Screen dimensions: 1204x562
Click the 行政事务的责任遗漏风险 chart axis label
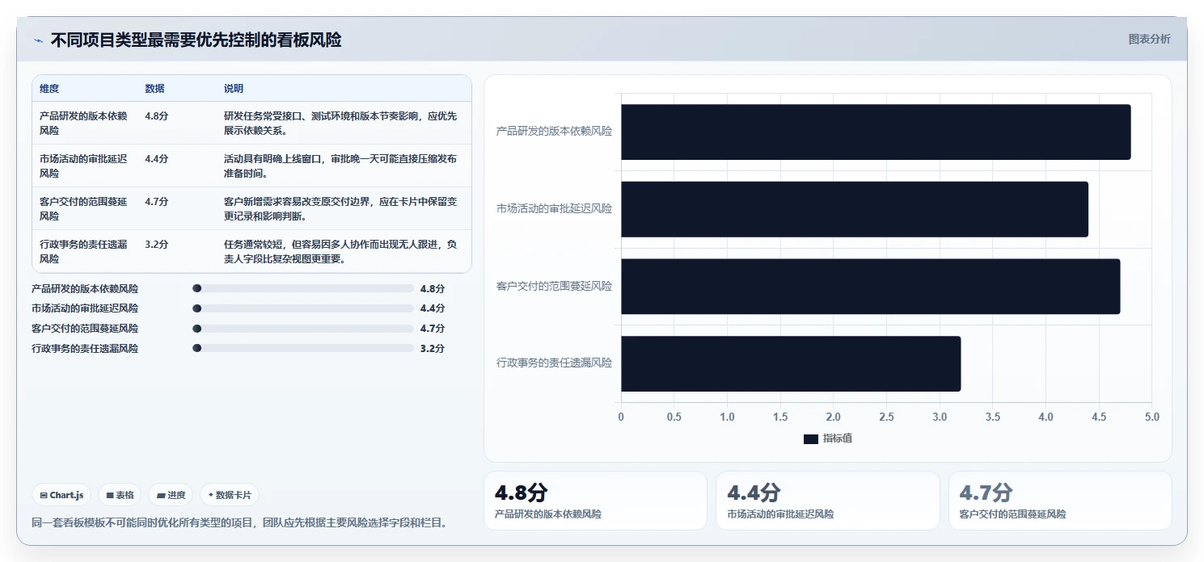[x=554, y=363]
